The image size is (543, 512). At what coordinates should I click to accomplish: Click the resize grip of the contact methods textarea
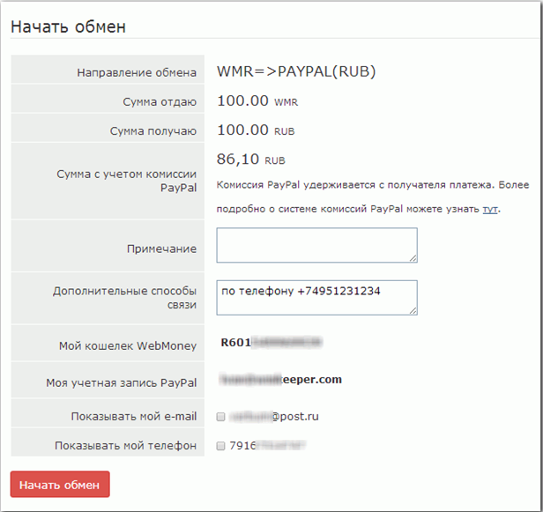click(413, 311)
